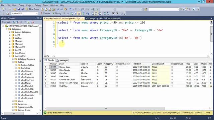
Task: Click the Comment out selected lines icon
Action: (x=105, y=13)
